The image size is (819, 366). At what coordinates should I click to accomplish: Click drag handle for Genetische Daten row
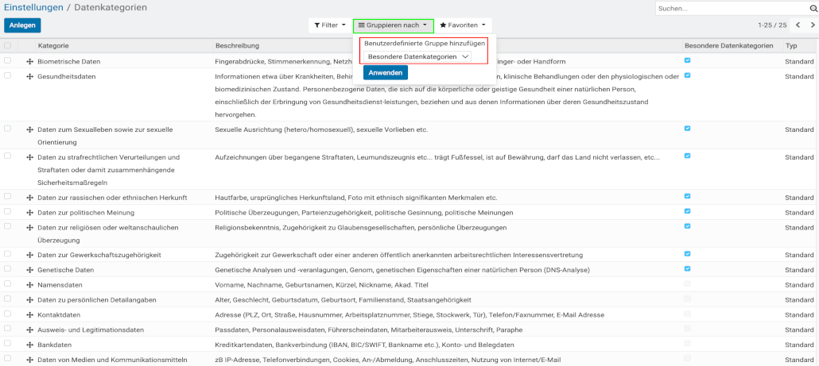pos(29,270)
